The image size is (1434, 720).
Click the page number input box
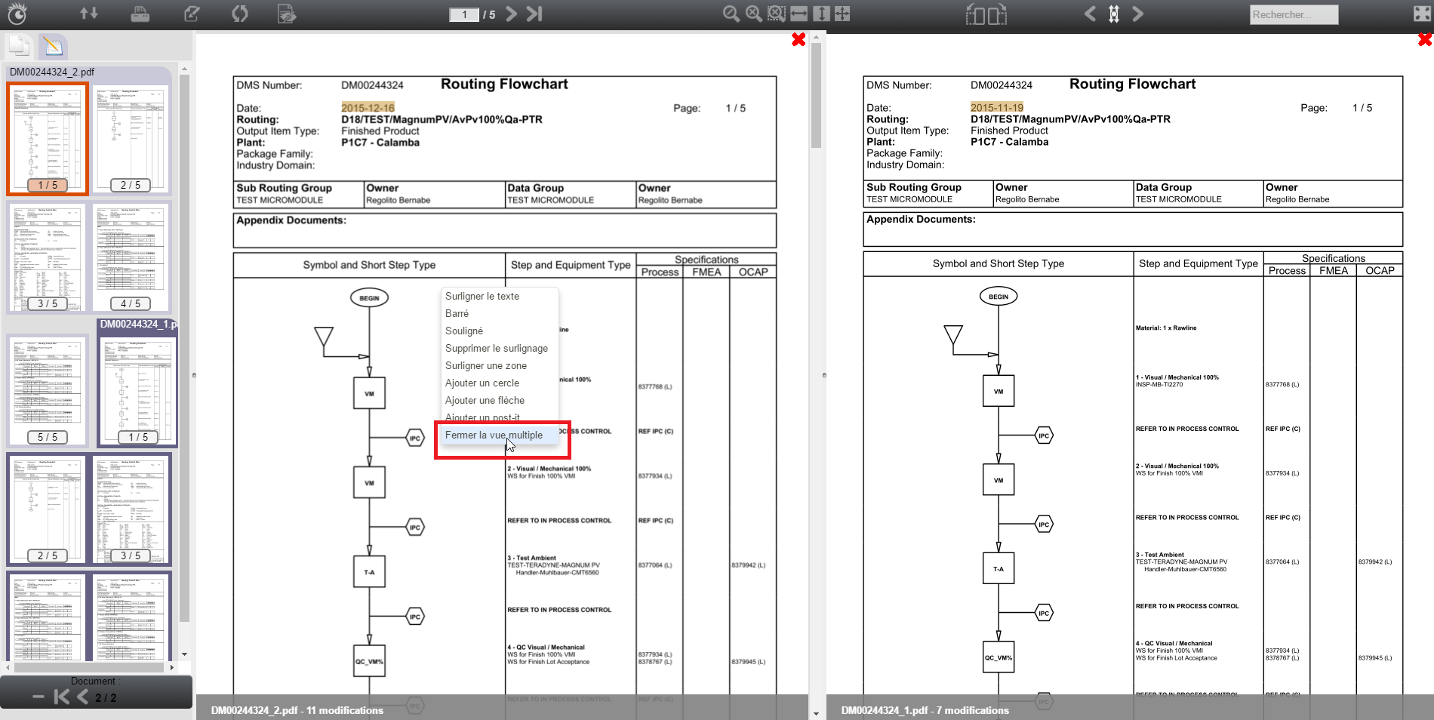(x=464, y=14)
